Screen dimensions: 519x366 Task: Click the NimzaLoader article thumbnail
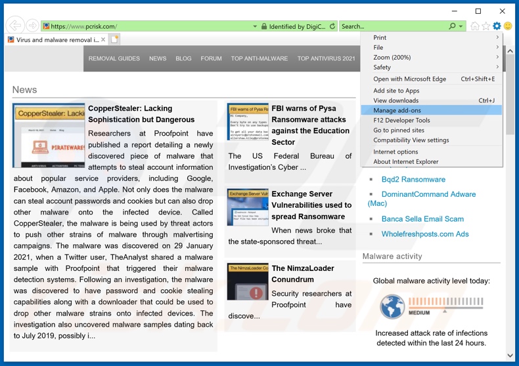pyautogui.click(x=248, y=281)
